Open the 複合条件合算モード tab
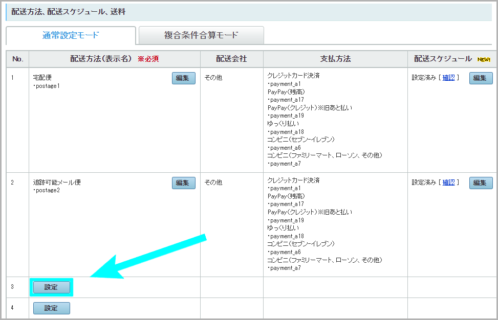498x320 pixels. (201, 35)
